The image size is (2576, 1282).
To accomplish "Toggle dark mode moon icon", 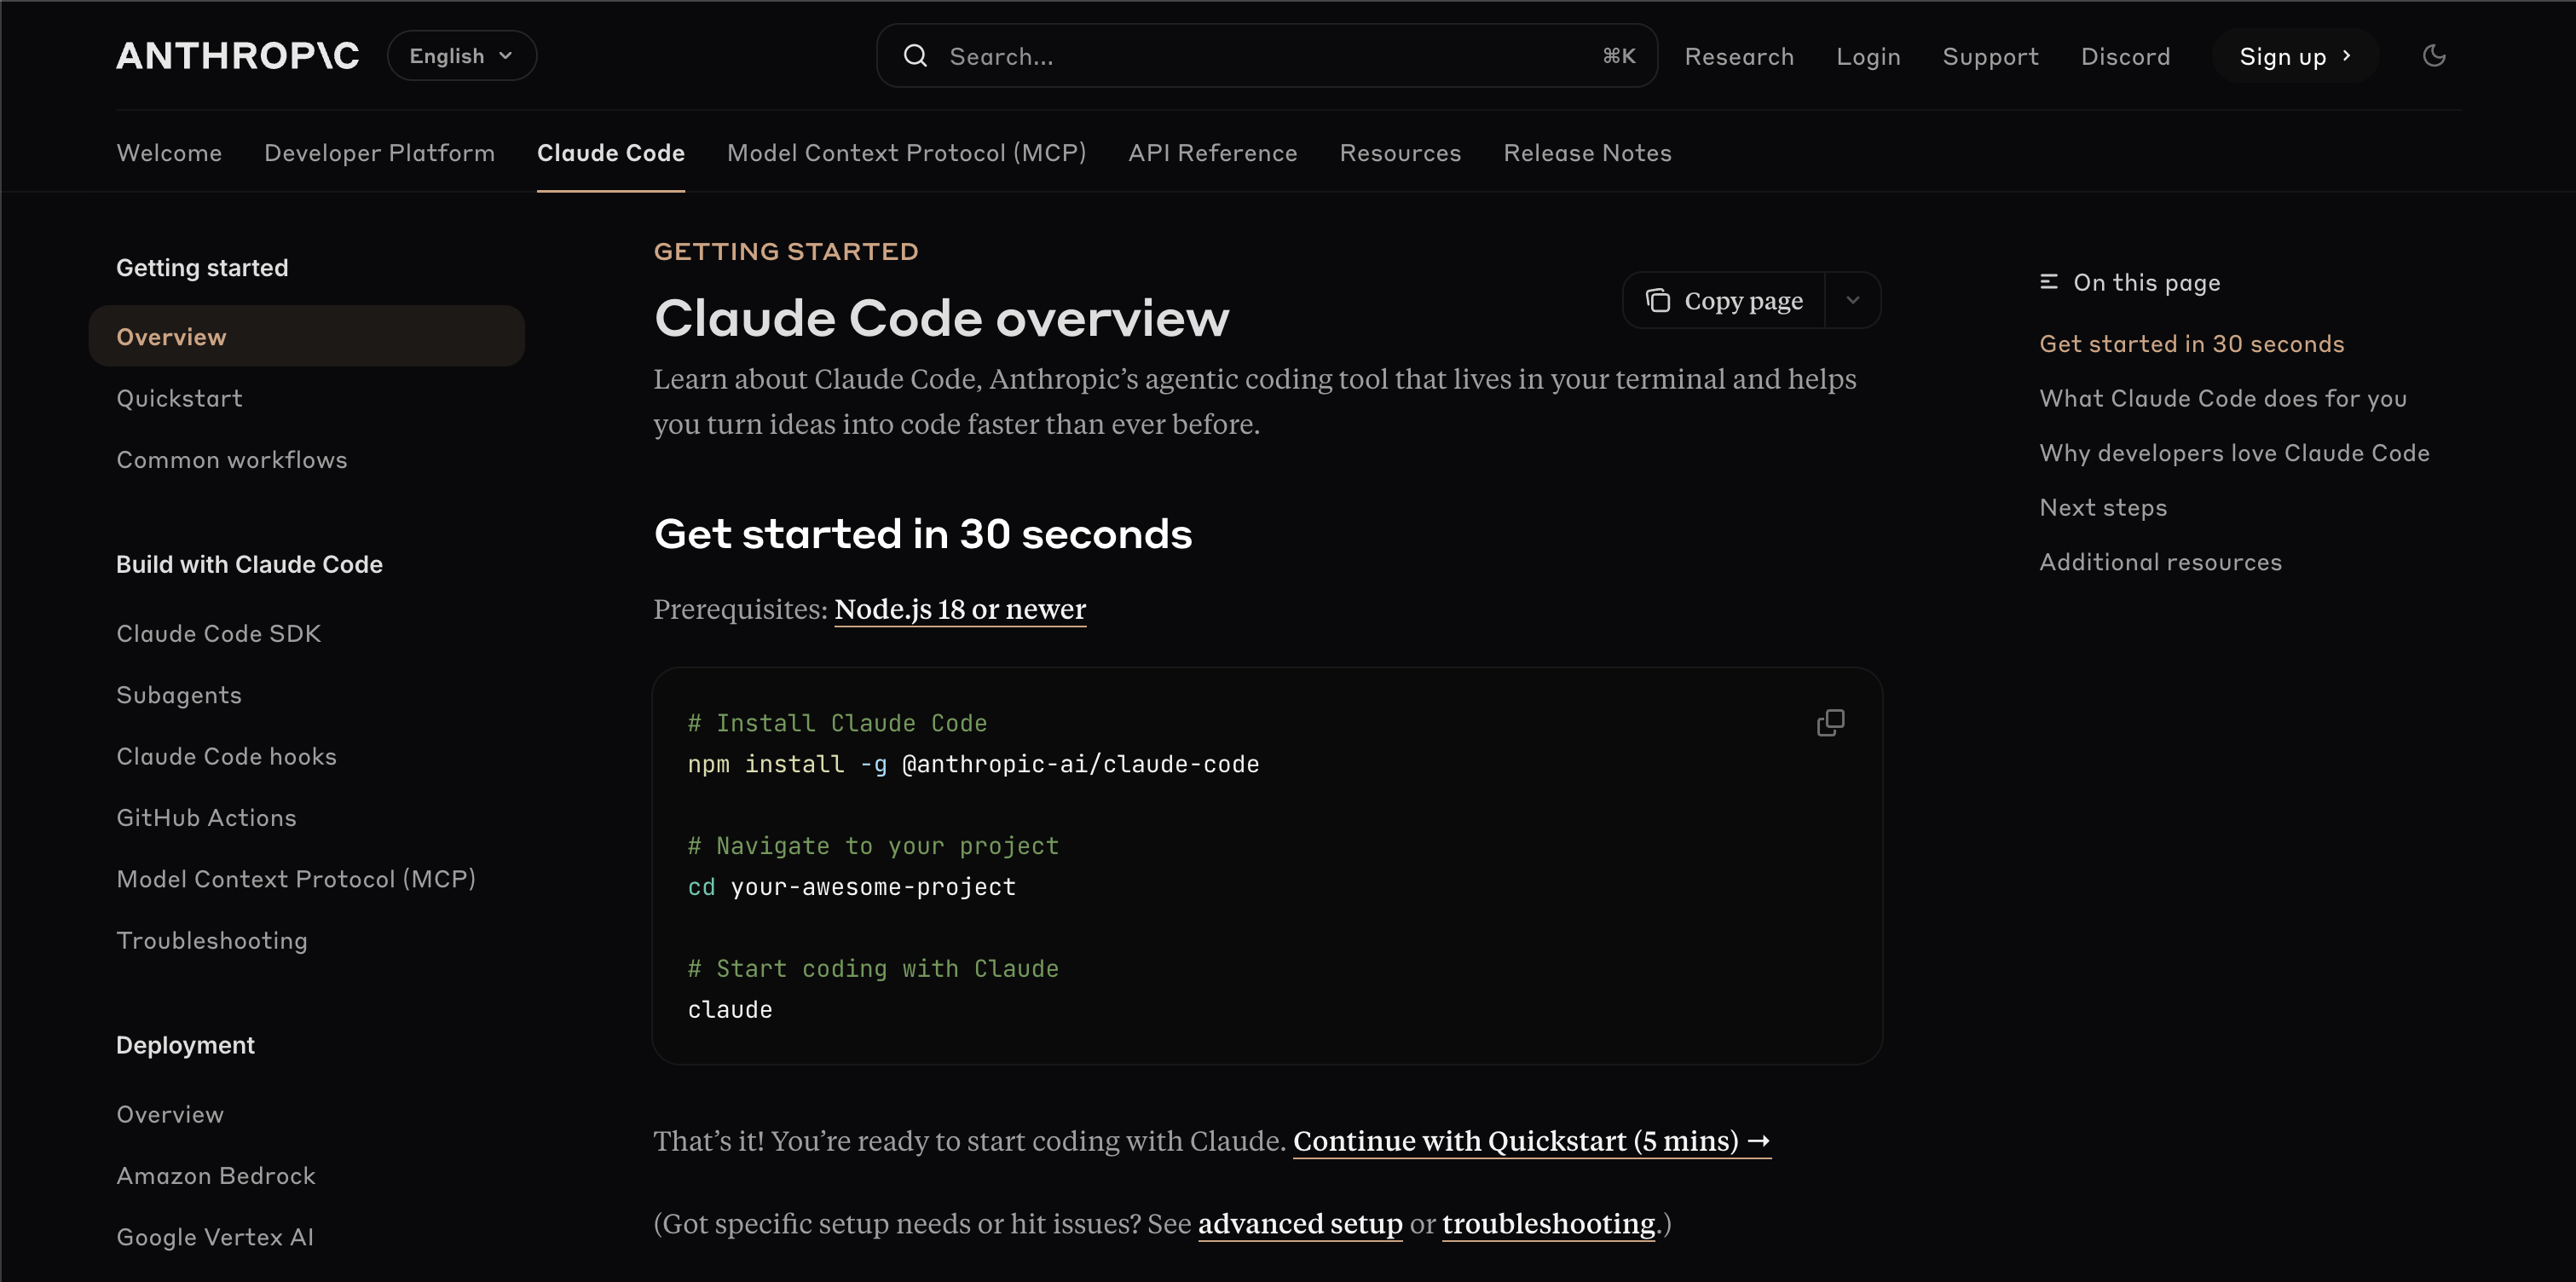I will pyautogui.click(x=2434, y=56).
